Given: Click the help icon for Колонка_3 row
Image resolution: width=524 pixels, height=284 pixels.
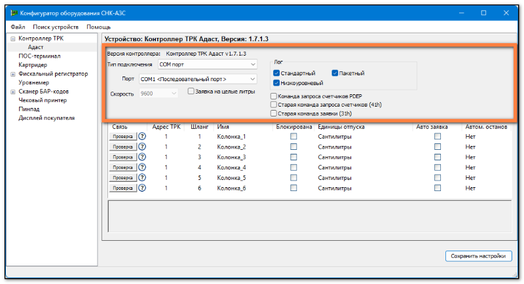Looking at the screenshot, I should point(141,157).
